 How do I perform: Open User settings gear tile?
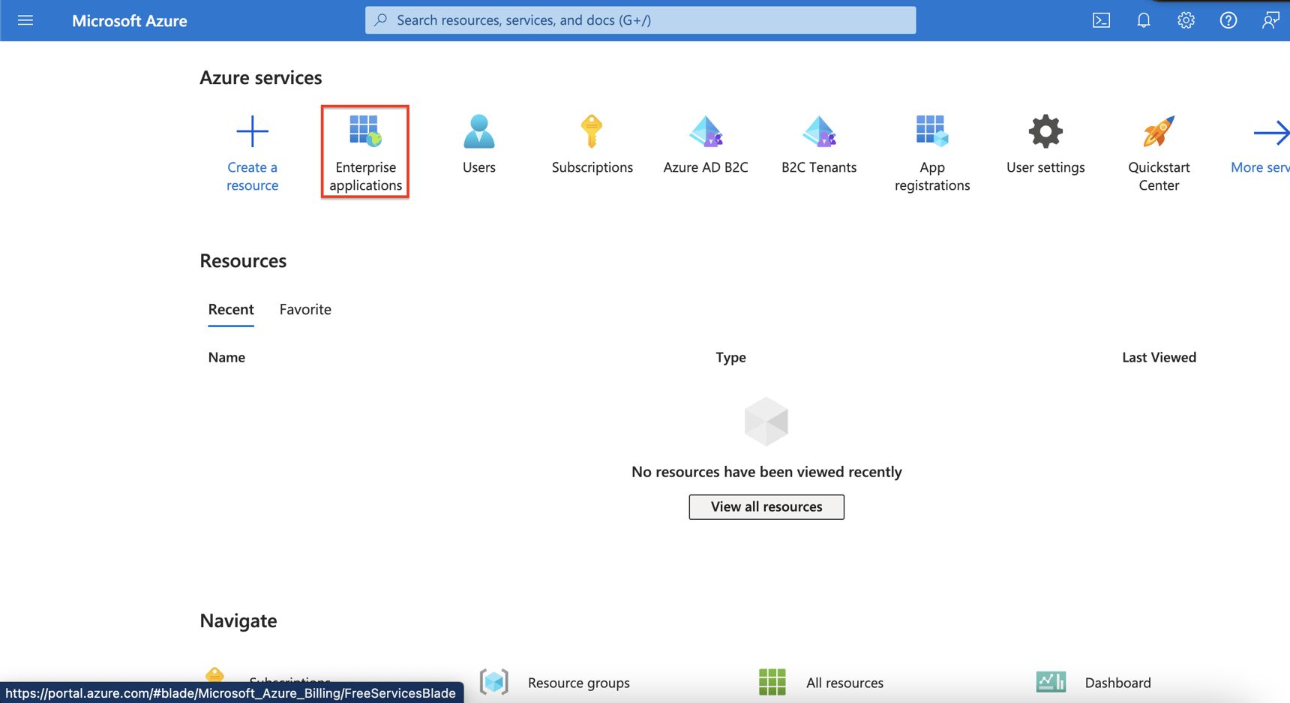tap(1045, 133)
